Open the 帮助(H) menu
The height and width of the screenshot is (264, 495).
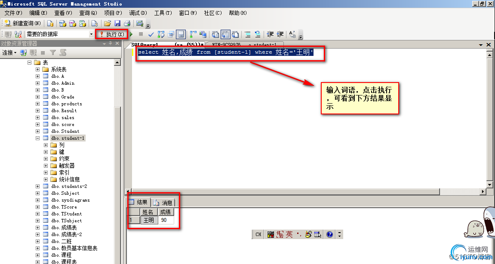(x=238, y=13)
